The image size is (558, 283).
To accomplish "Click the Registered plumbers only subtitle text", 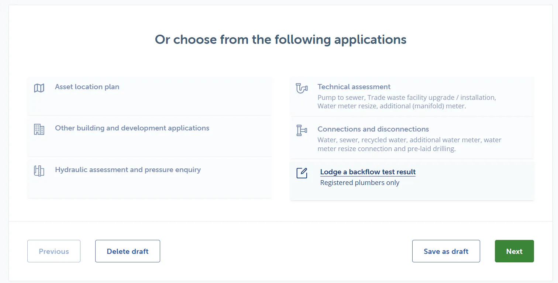I will click(360, 183).
